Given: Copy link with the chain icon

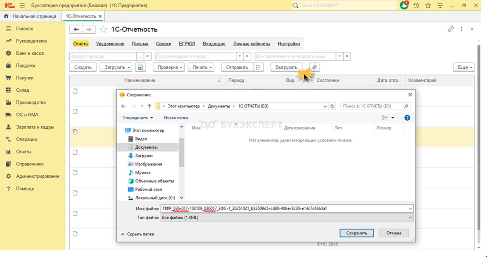Looking at the screenshot, I should (451, 29).
